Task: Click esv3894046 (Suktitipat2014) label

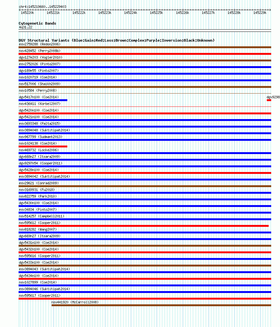Action: (x=44, y=289)
